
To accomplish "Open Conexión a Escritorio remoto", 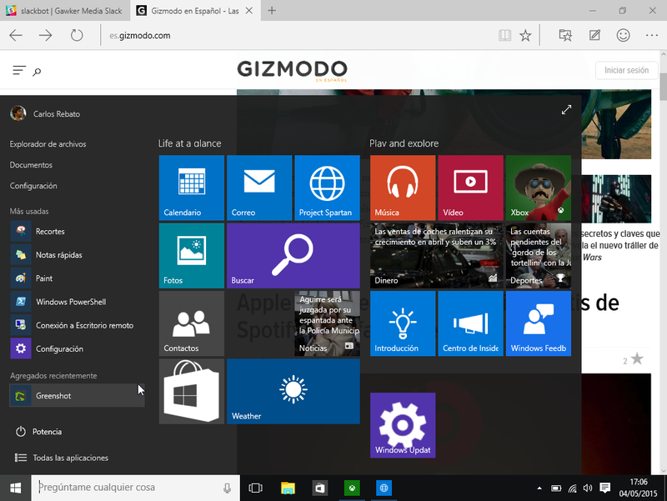I will click(x=77, y=325).
